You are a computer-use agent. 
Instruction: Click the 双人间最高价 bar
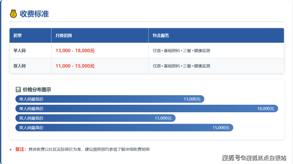[x=124, y=128]
